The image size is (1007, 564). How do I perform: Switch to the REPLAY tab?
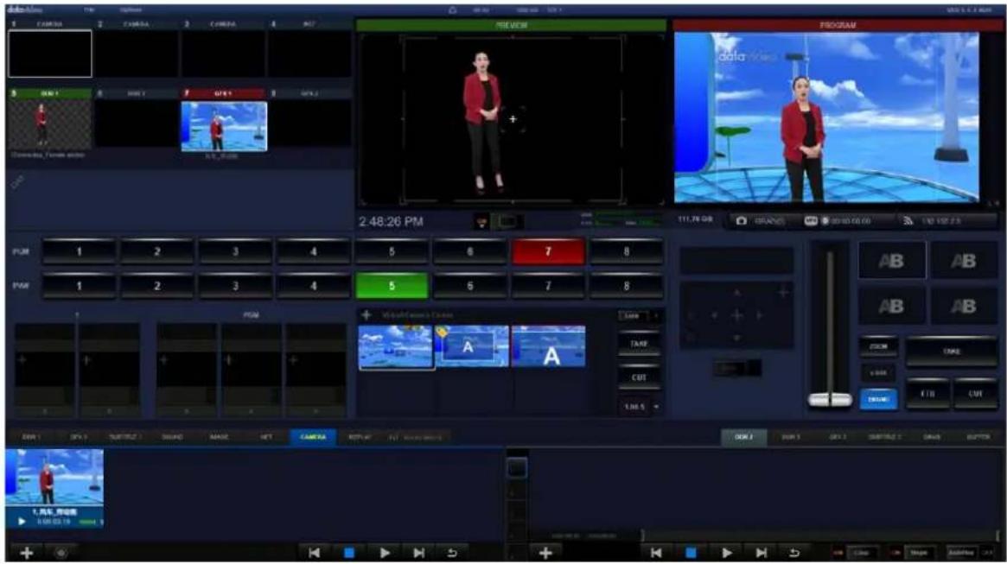360,437
